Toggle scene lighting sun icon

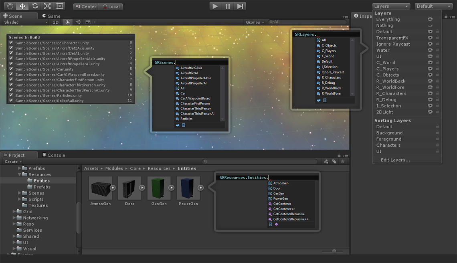click(x=68, y=22)
